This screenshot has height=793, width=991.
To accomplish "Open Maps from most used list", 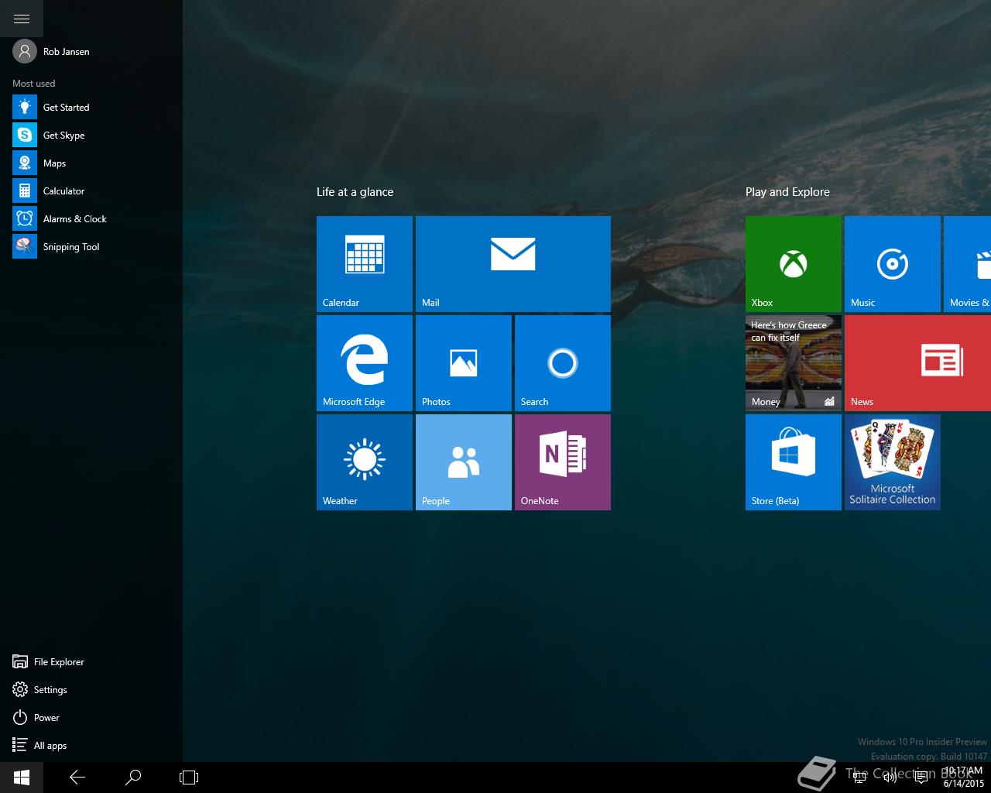I will coord(91,163).
